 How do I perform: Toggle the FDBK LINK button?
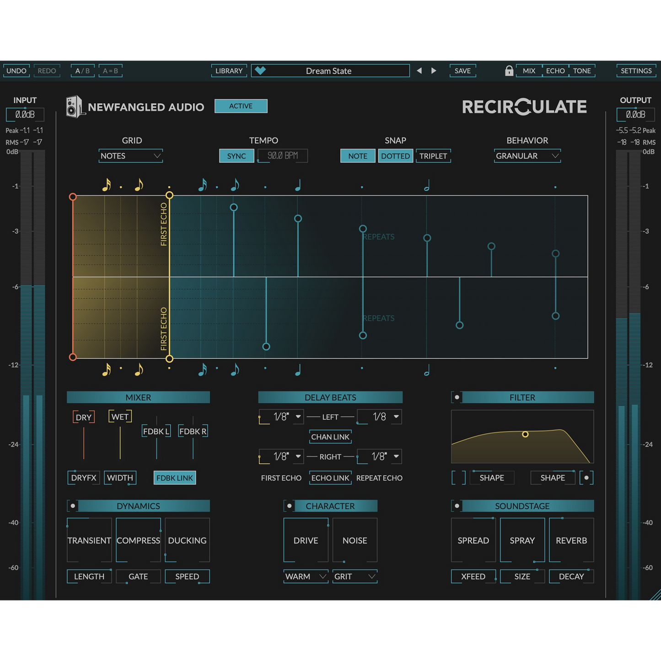pos(175,478)
